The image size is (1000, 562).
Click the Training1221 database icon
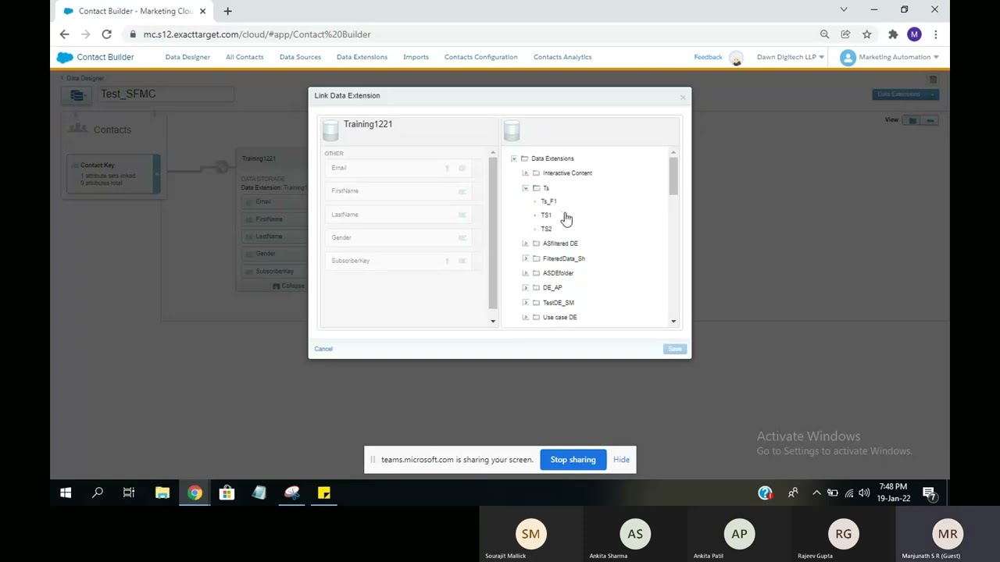tap(330, 130)
